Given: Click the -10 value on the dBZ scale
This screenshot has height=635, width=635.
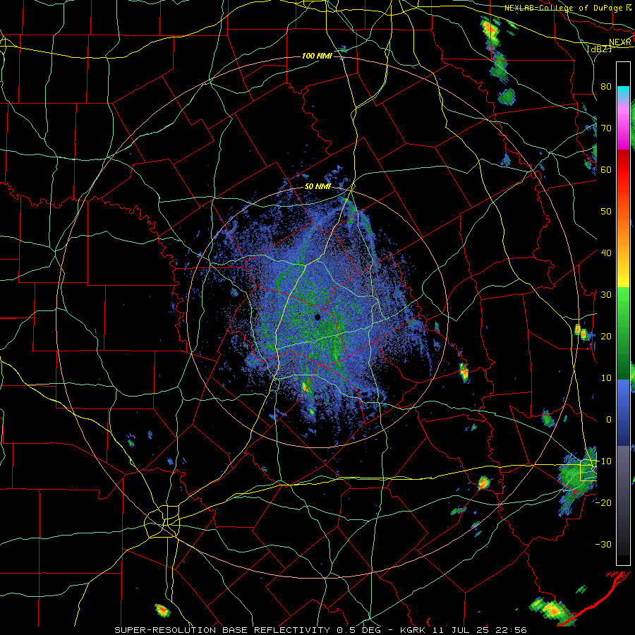Looking at the screenshot, I should point(603,461).
